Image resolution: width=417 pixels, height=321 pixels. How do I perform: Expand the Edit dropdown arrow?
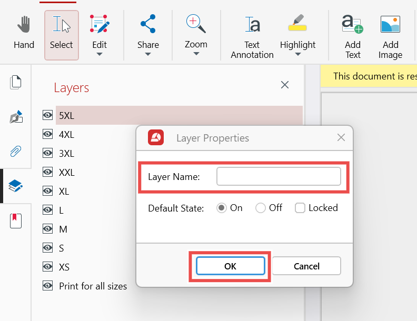click(100, 54)
